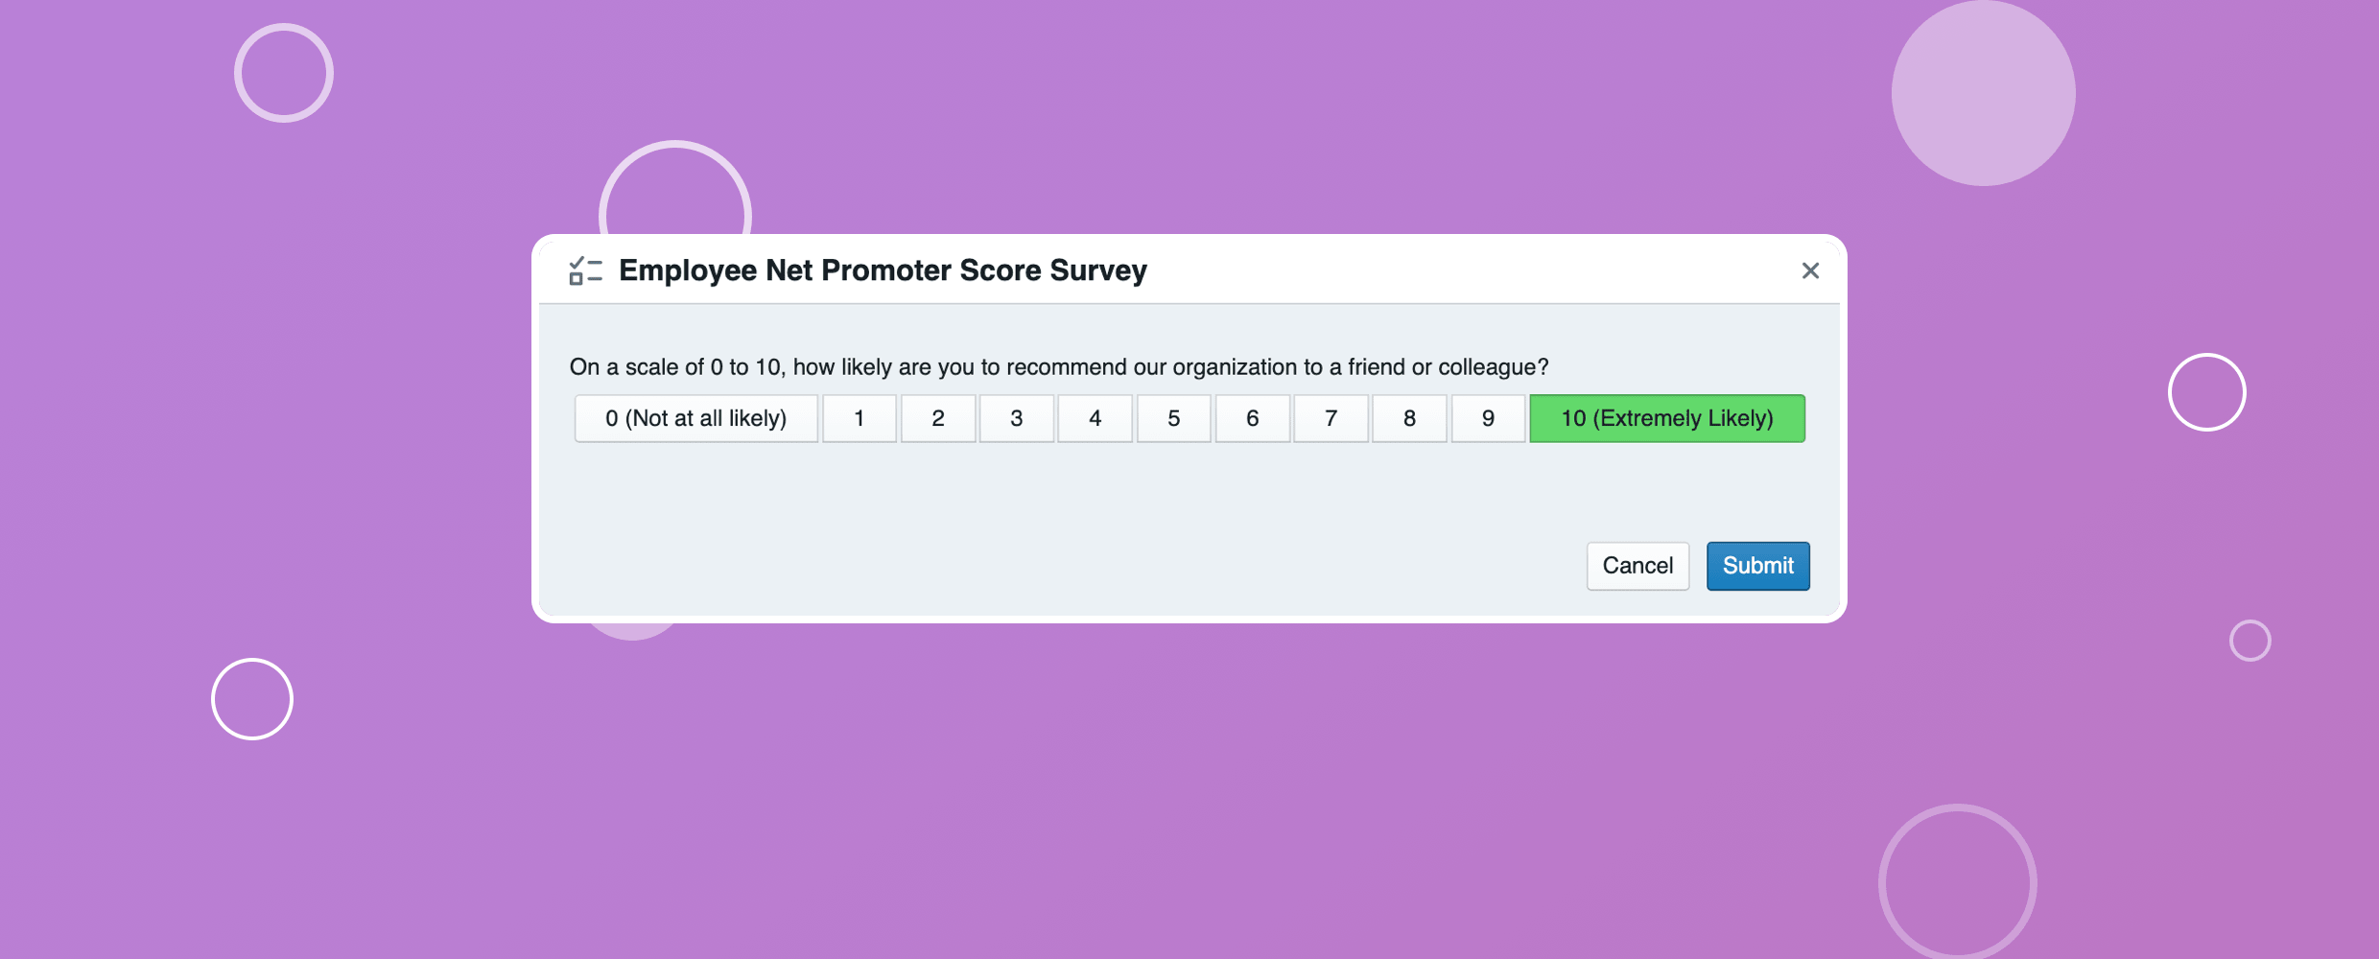This screenshot has height=959, width=2379.
Task: Choose rating 1 on the scale
Action: point(860,418)
